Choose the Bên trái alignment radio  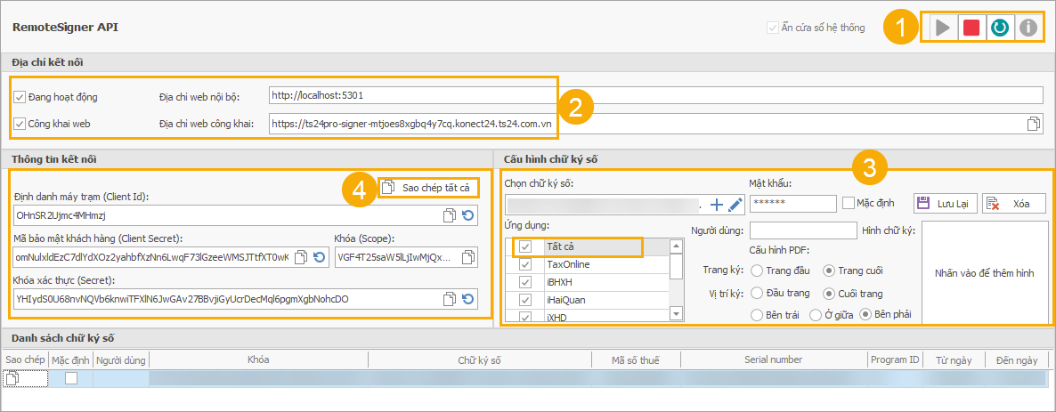(x=756, y=315)
